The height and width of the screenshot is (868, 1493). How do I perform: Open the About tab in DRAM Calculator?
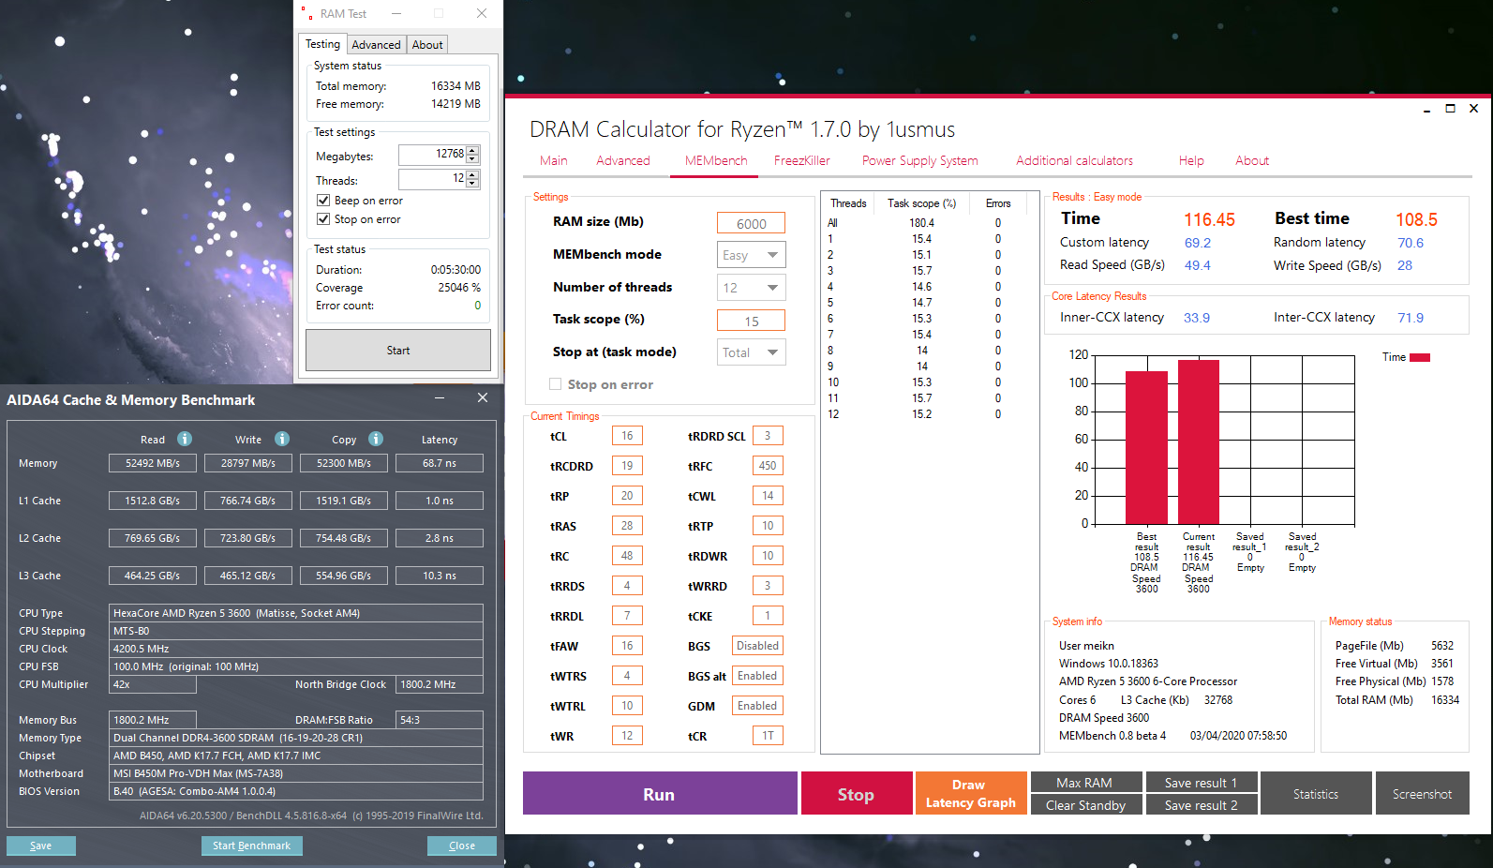tap(1252, 160)
